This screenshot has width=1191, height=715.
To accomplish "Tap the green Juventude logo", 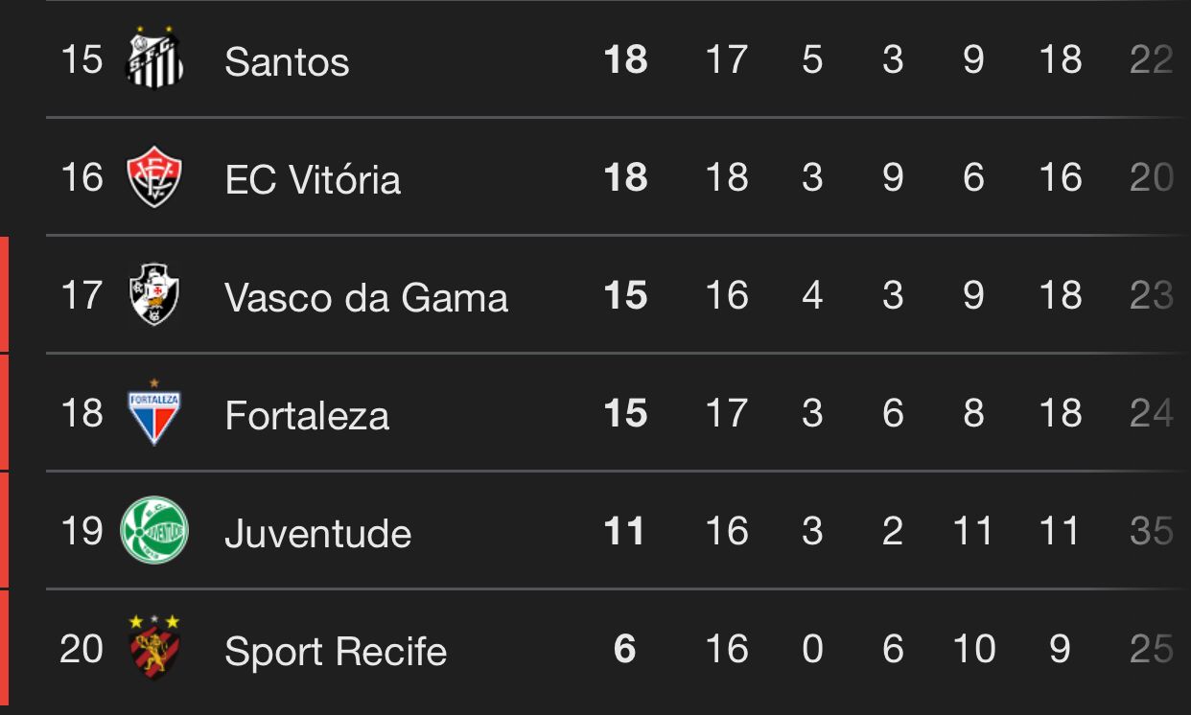I will pos(154,530).
